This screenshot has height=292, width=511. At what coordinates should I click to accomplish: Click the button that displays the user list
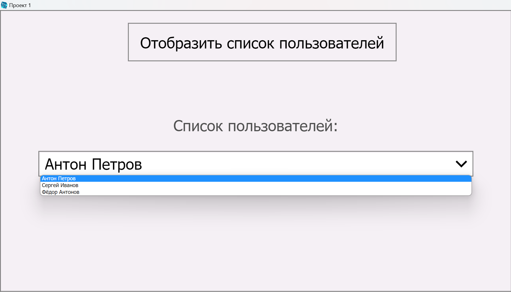pyautogui.click(x=262, y=42)
